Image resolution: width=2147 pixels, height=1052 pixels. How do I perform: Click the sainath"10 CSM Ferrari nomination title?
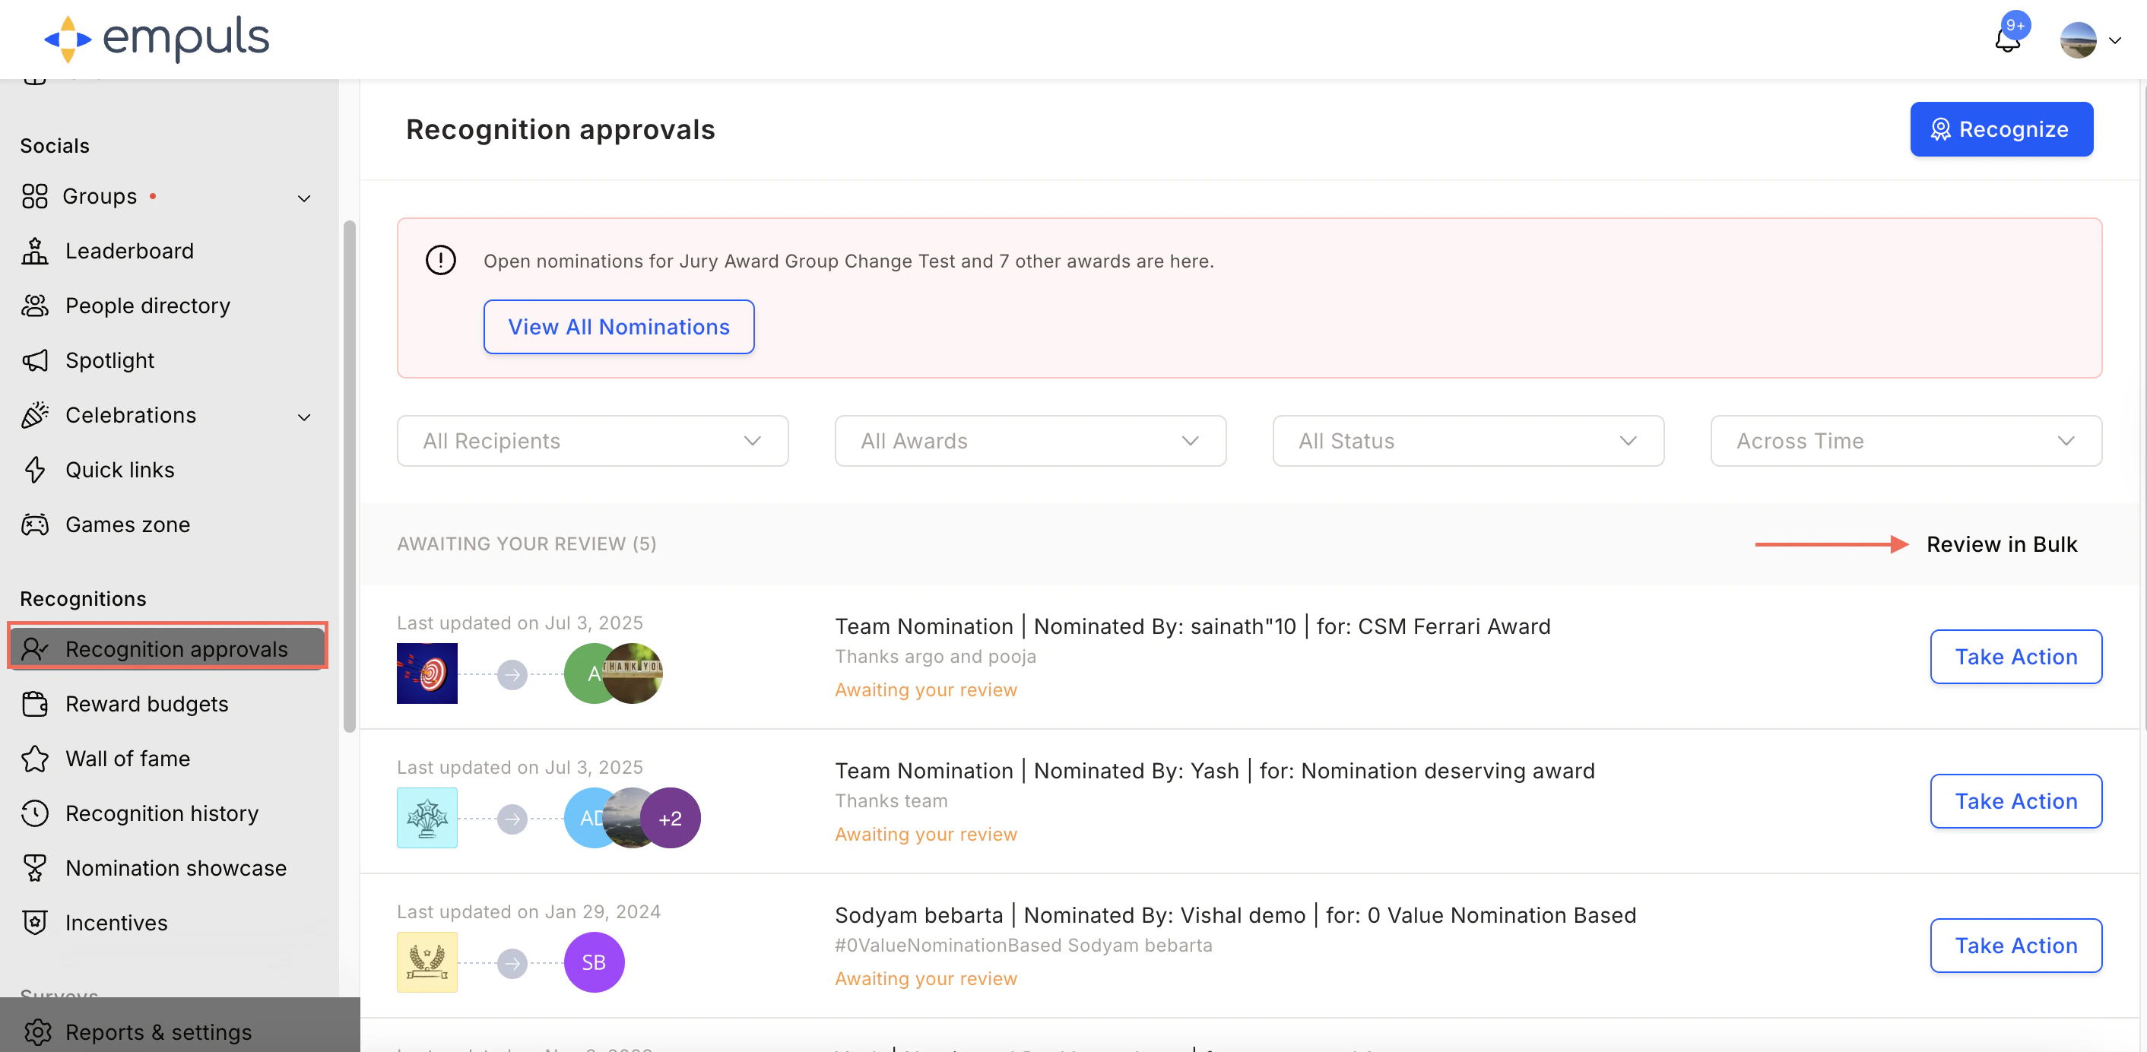(x=1193, y=626)
